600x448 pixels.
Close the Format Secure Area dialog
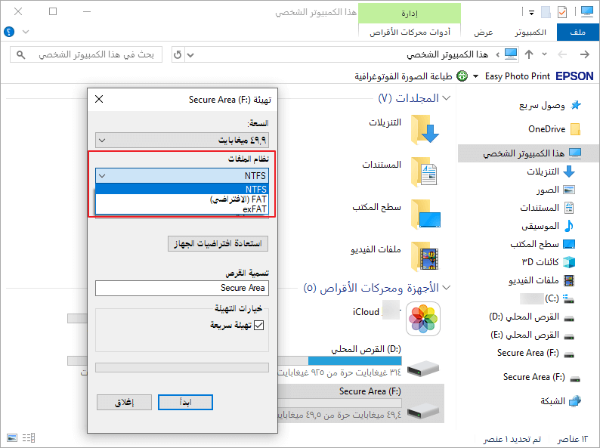(99, 99)
